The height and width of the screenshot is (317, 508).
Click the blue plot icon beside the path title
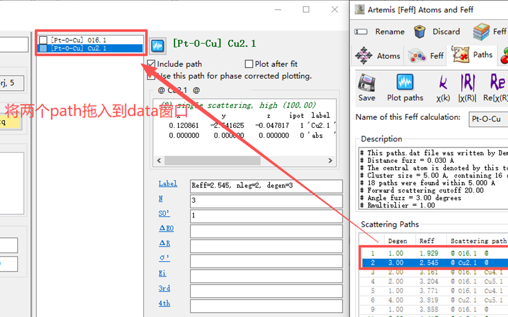tap(158, 45)
